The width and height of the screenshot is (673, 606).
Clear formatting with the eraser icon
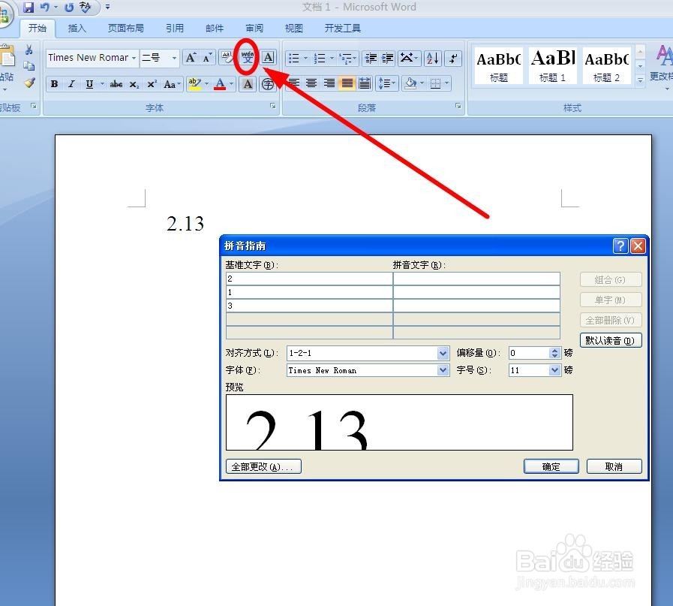(227, 58)
